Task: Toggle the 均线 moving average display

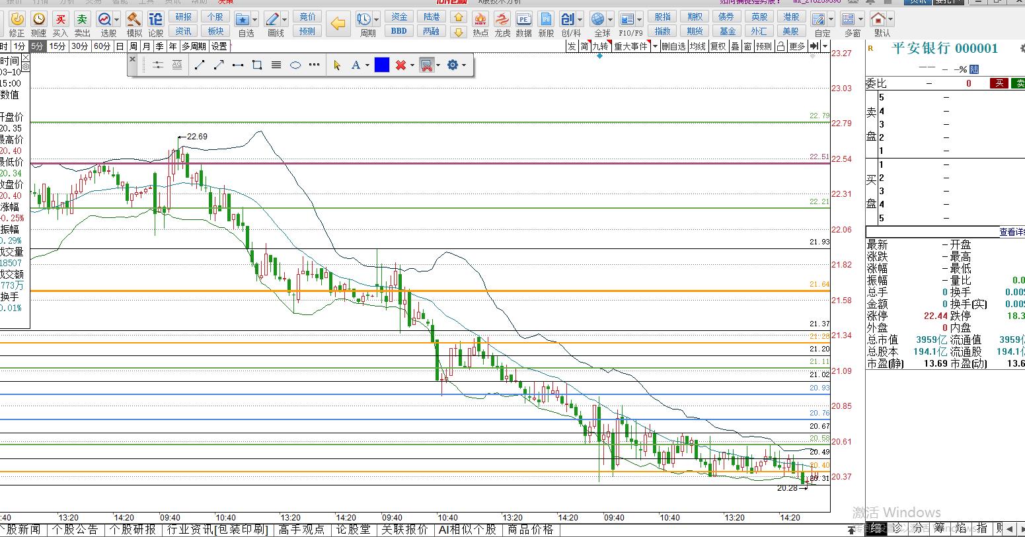Action: coord(698,46)
